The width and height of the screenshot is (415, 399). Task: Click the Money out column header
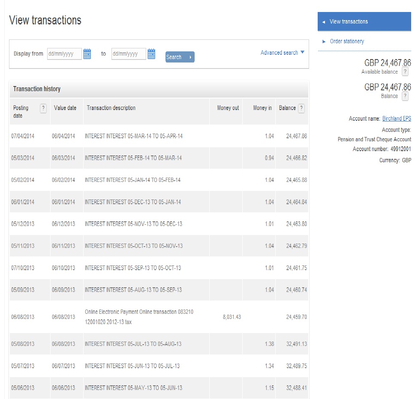[228, 108]
